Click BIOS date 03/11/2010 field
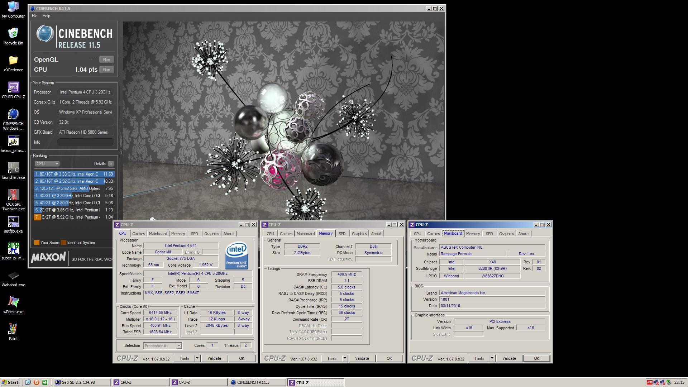688x387 pixels. pos(492,306)
